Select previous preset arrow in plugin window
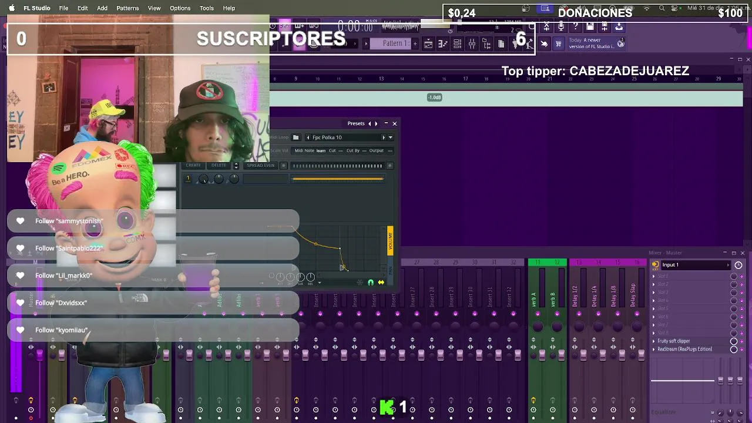This screenshot has width=752, height=423. pyautogui.click(x=370, y=123)
